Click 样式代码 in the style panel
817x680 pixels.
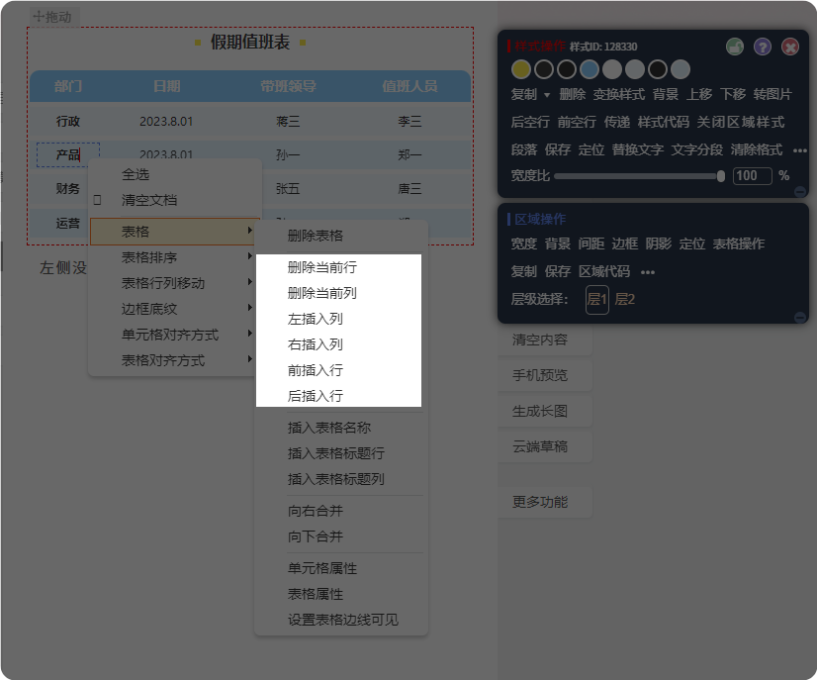pyautogui.click(x=664, y=122)
